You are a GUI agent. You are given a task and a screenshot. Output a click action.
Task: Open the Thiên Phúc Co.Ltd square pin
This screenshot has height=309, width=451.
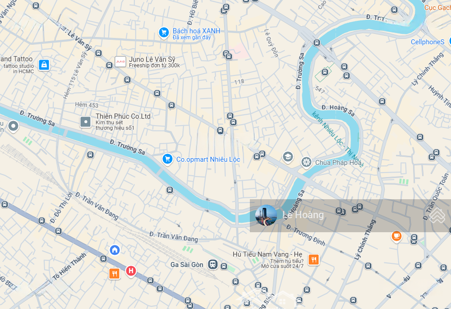coord(85,122)
